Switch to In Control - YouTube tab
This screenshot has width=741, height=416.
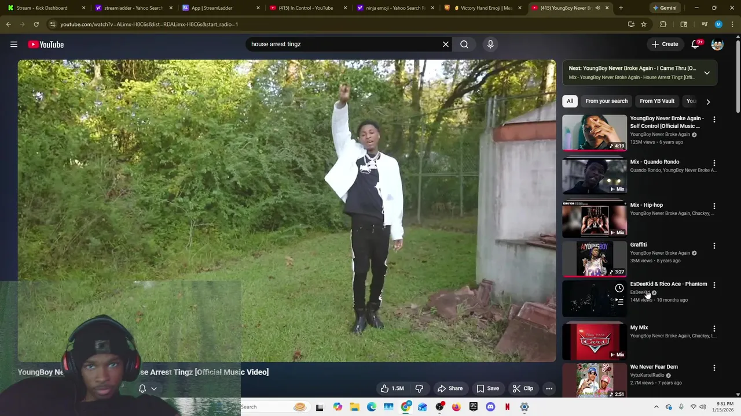pyautogui.click(x=308, y=8)
